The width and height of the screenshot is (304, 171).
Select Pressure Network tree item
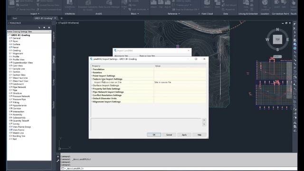[x=21, y=96]
